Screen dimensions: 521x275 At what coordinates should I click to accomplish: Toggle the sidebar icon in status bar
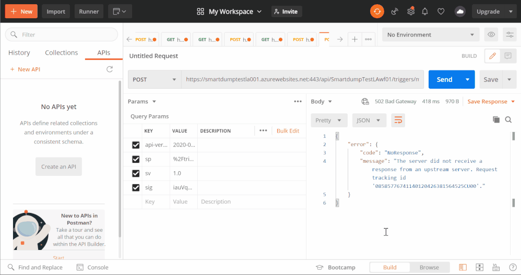point(463,267)
